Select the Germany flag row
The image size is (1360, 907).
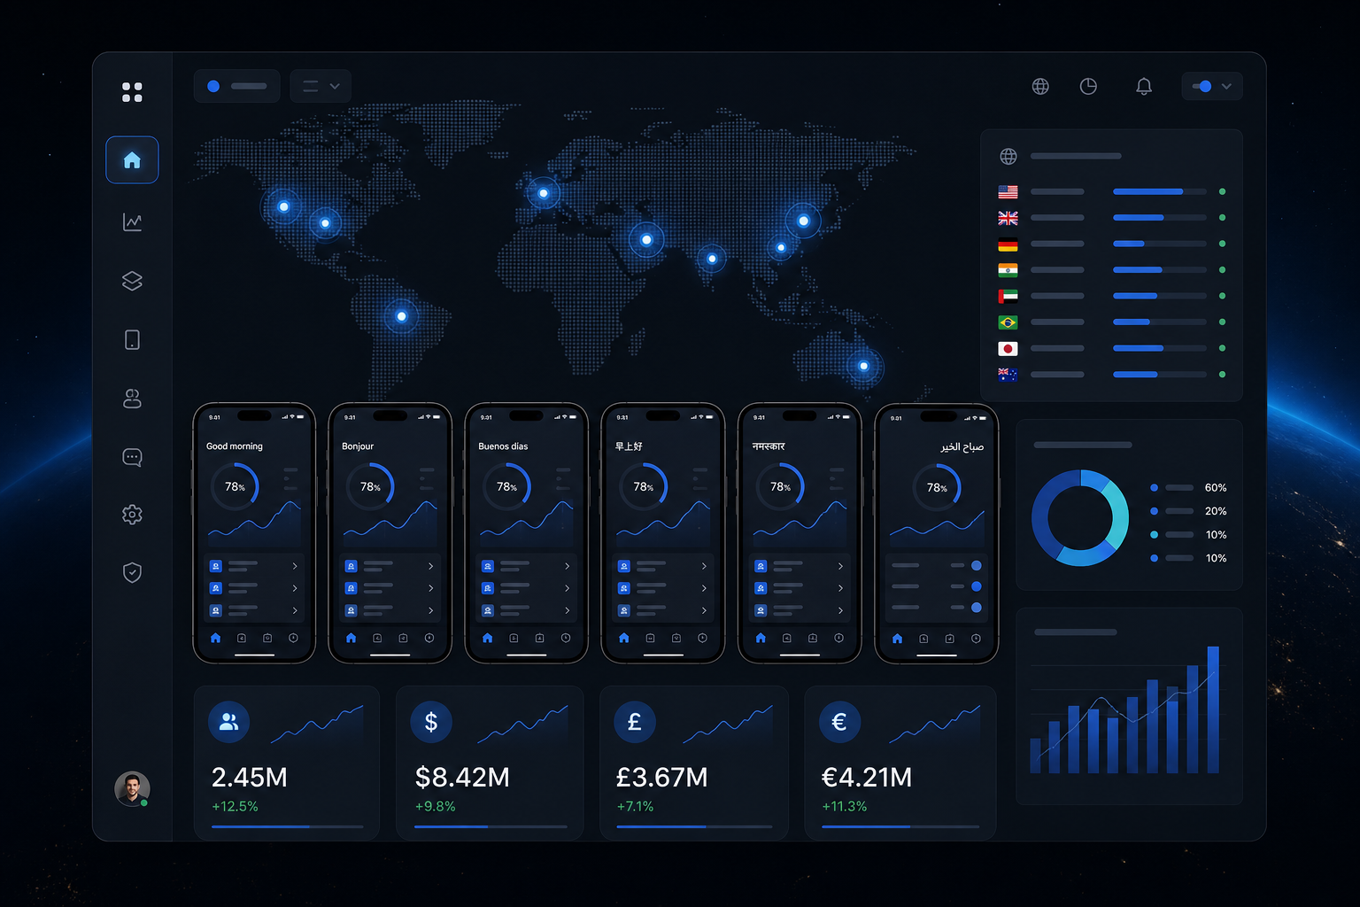1112,244
